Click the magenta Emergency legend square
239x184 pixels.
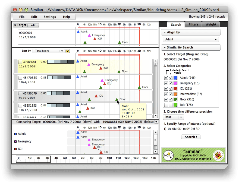pyautogui.click(x=15, y=141)
